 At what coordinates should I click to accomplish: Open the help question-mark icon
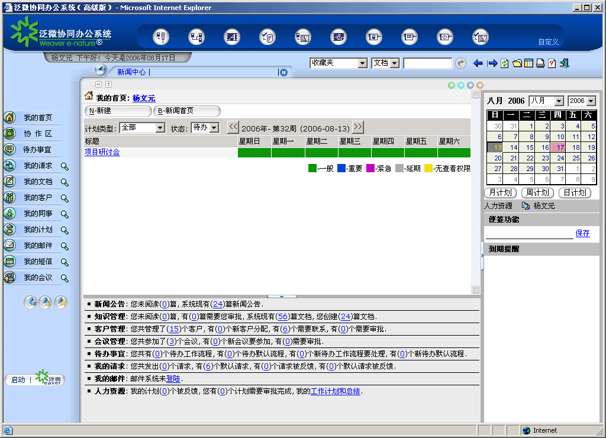pos(552,63)
